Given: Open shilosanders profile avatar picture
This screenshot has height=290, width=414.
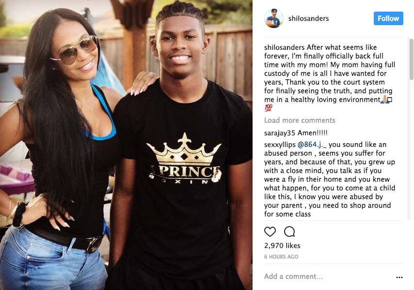Looking at the screenshot, I should click(x=274, y=18).
